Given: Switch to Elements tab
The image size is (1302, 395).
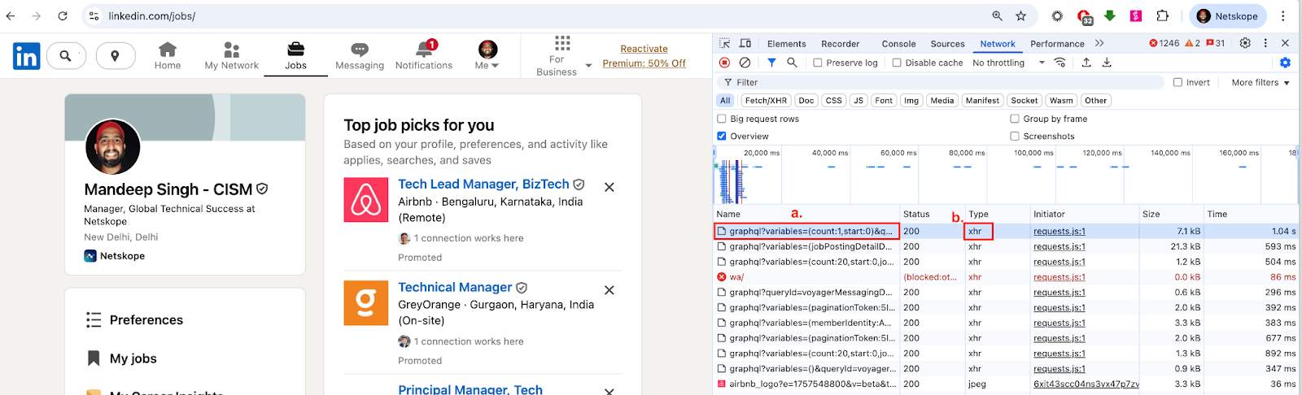Looking at the screenshot, I should [x=787, y=44].
